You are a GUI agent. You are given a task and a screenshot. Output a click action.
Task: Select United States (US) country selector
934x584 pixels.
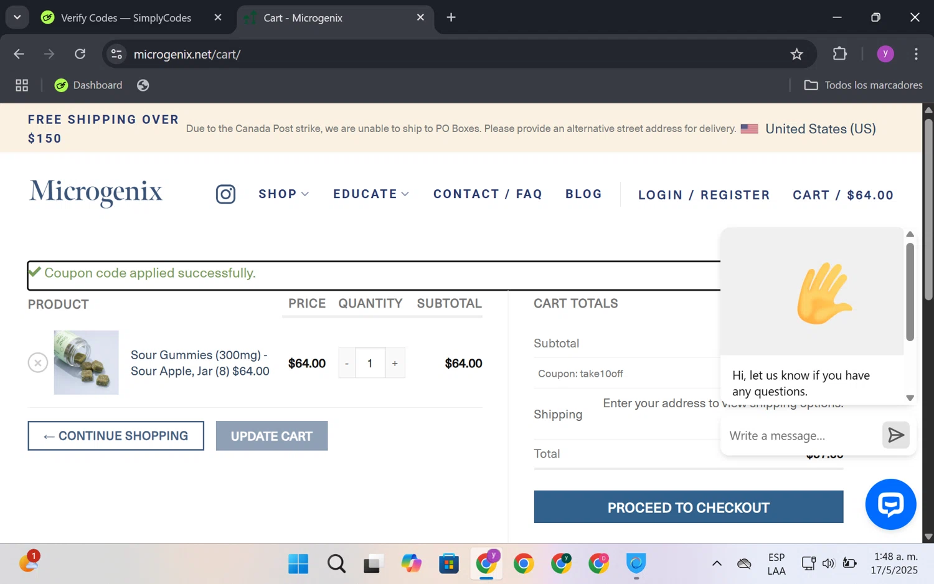pos(808,129)
